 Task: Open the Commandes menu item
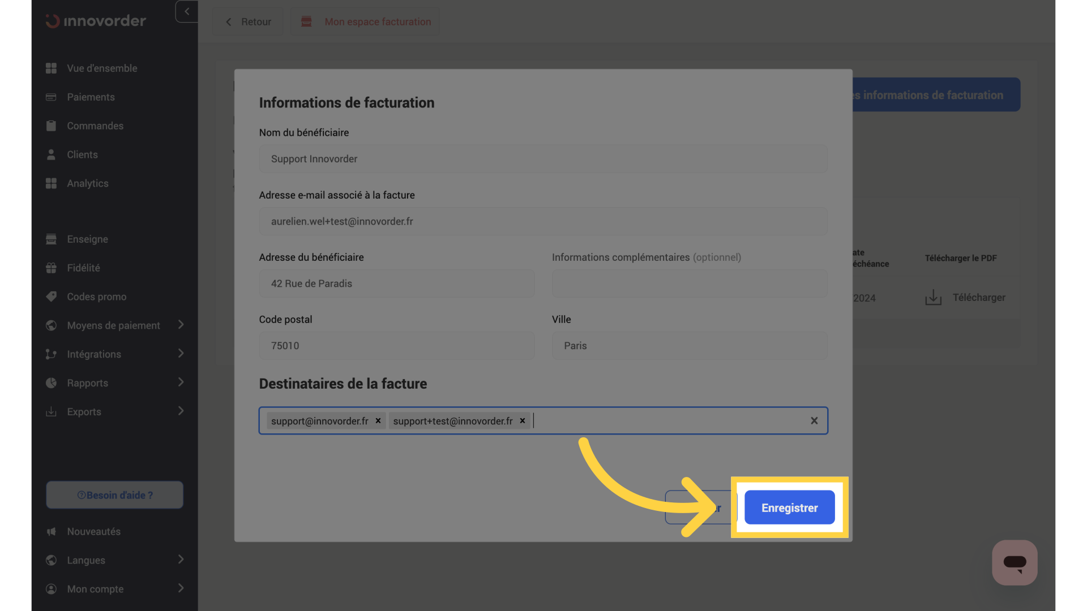(x=95, y=126)
